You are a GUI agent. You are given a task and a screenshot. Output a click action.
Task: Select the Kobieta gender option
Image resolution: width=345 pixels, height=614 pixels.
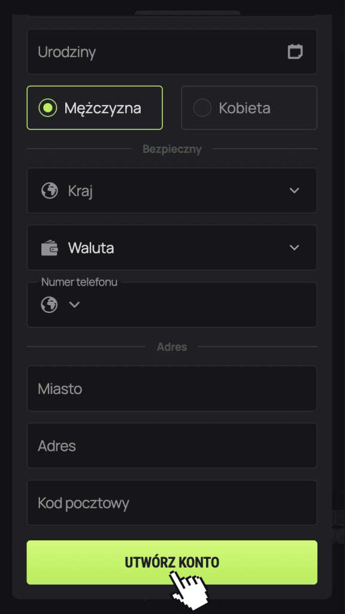coord(249,107)
